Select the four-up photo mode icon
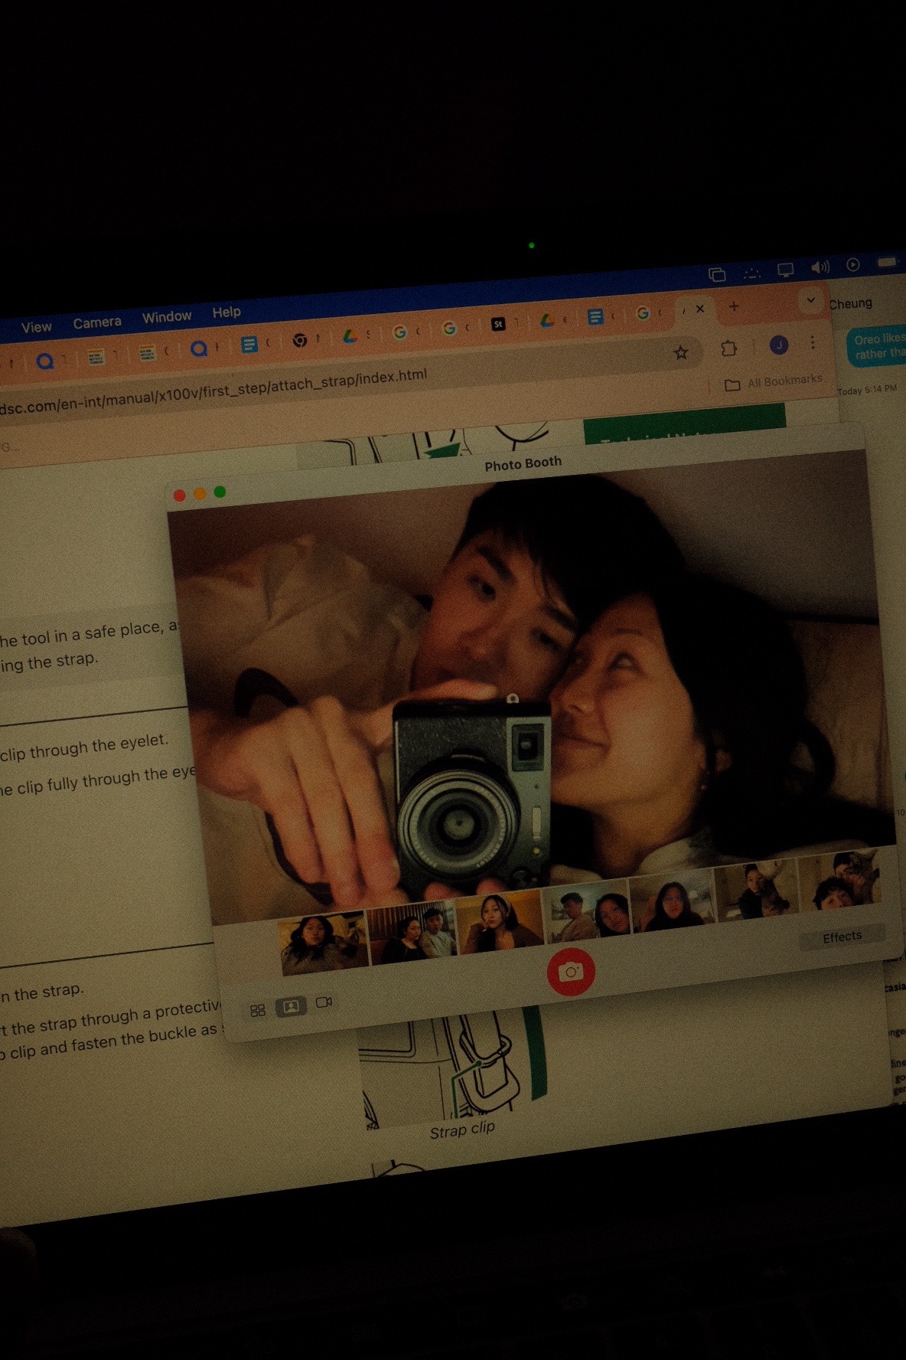906x1360 pixels. coord(258,1011)
